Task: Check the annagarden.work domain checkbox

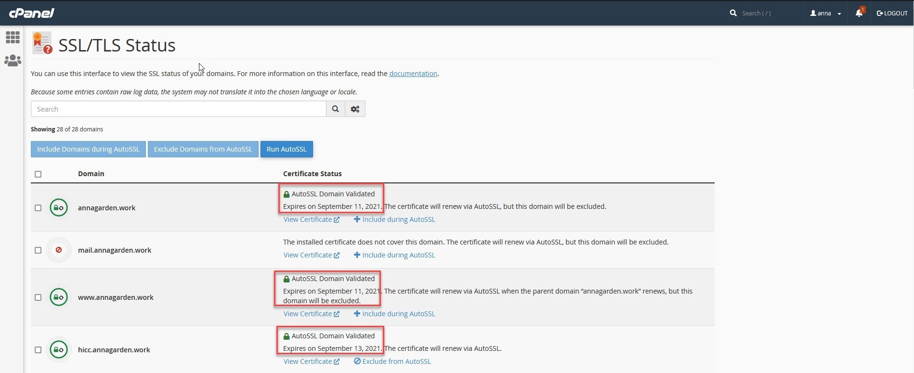Action: (x=38, y=208)
